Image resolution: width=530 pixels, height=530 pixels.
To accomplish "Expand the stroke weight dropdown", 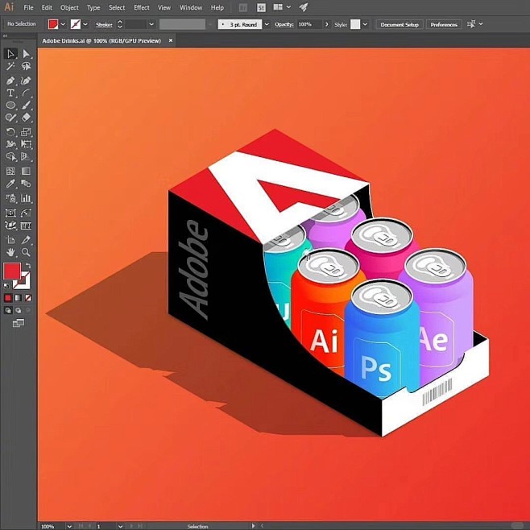I will point(151,24).
